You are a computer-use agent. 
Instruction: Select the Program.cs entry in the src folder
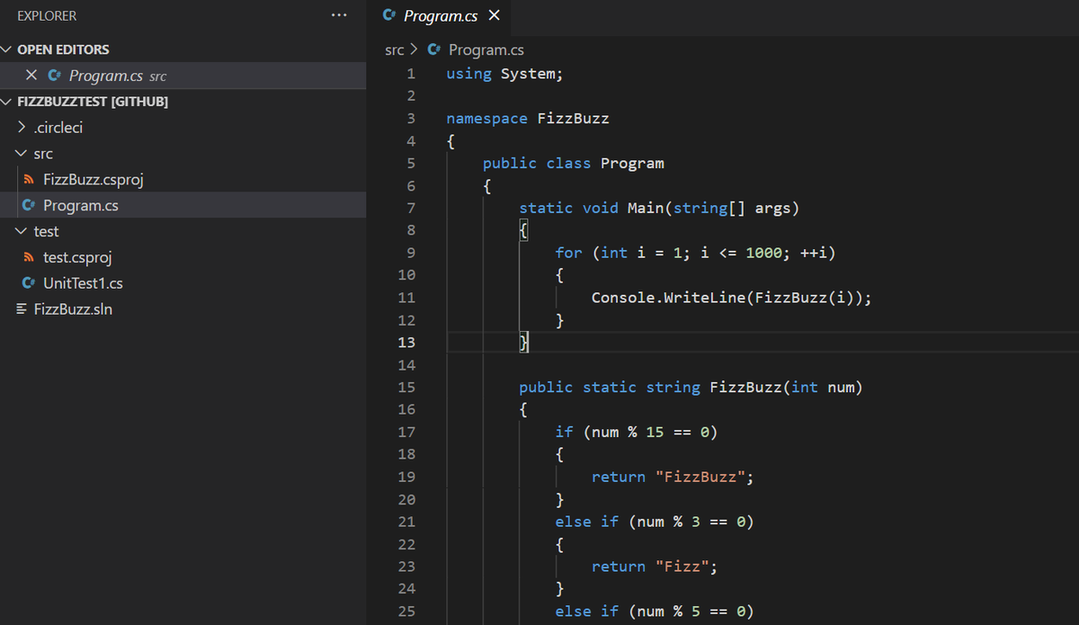click(x=80, y=204)
